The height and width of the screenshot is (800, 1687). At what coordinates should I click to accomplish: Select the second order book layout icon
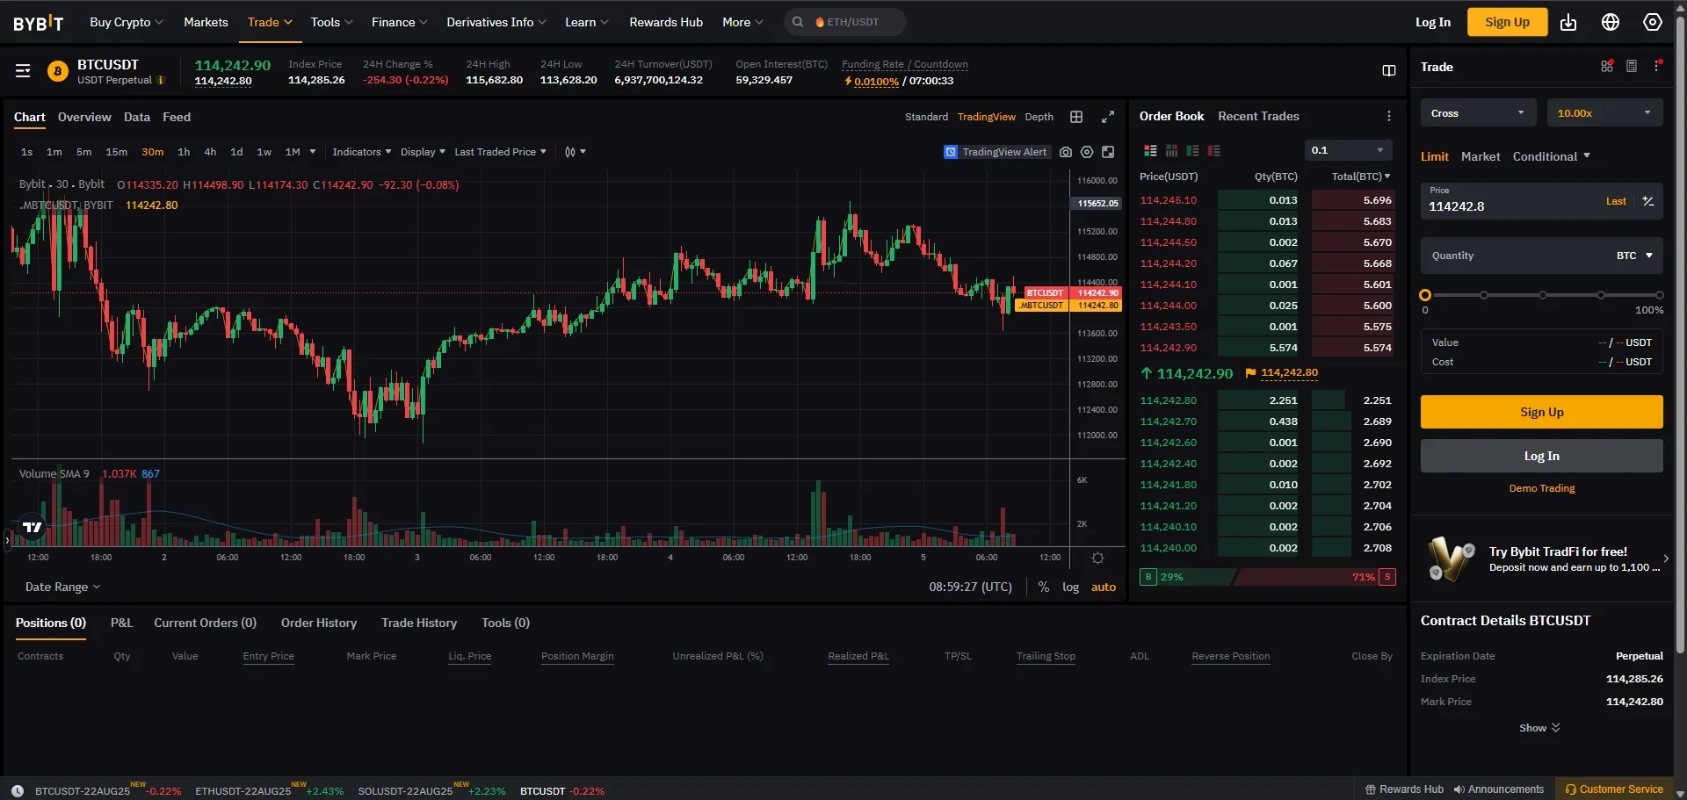1171,151
